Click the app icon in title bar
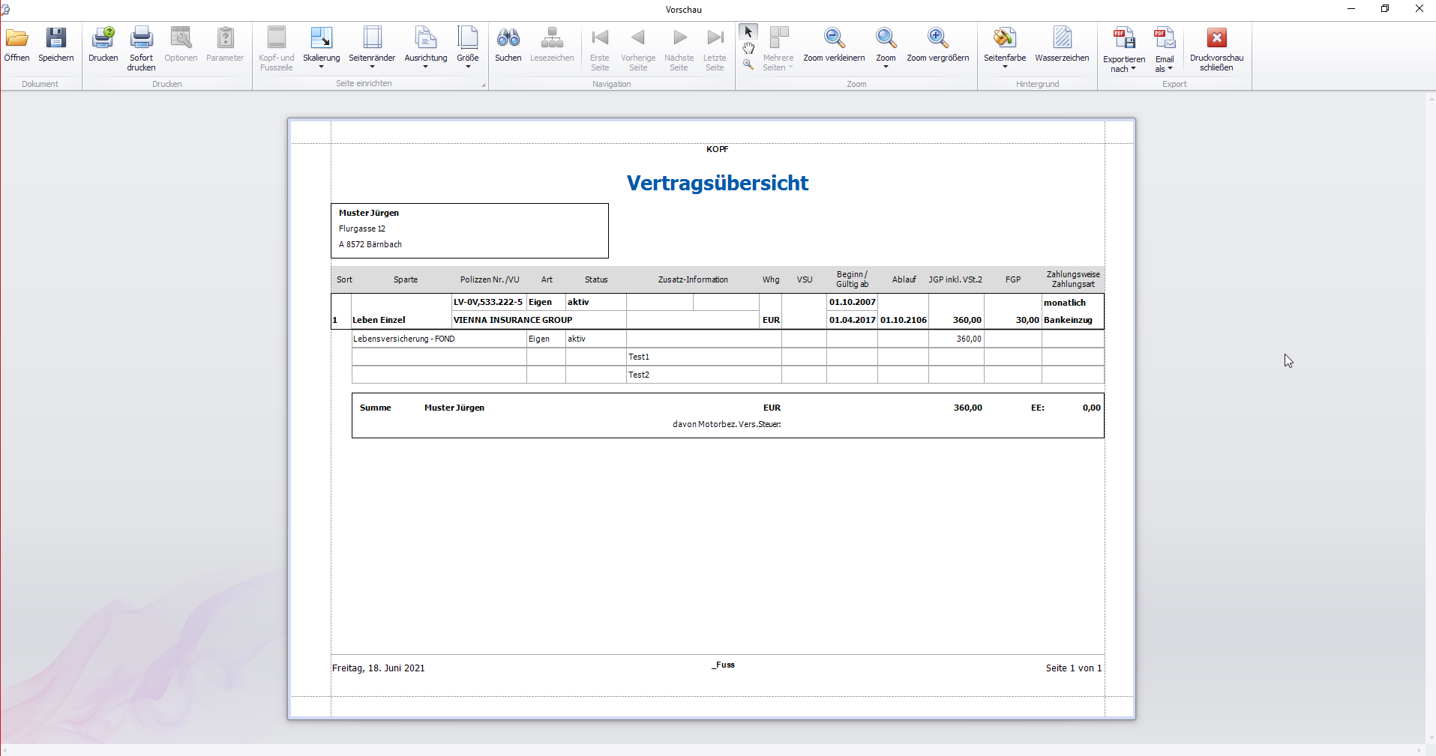Screen dimensions: 1436x756 coord(6,9)
